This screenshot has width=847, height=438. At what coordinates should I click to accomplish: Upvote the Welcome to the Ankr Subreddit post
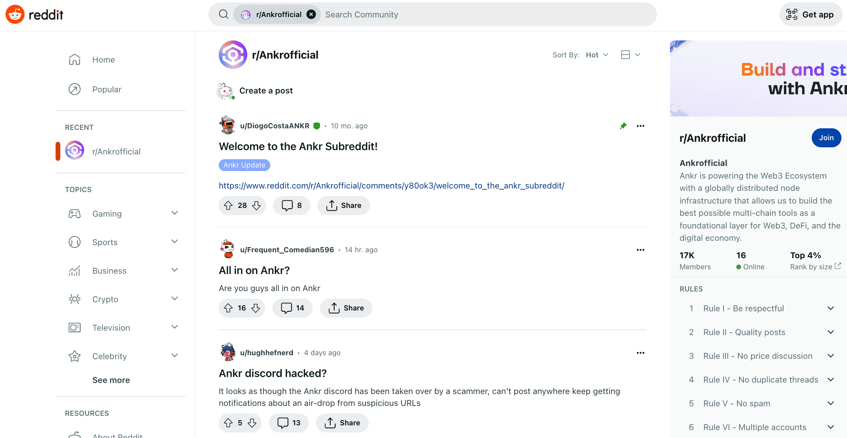pos(228,206)
